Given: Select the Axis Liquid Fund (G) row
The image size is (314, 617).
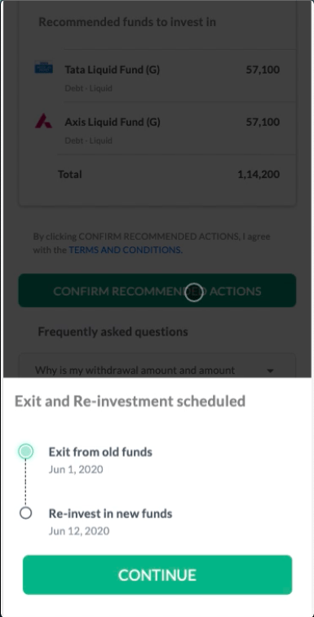Looking at the screenshot, I should (x=157, y=129).
